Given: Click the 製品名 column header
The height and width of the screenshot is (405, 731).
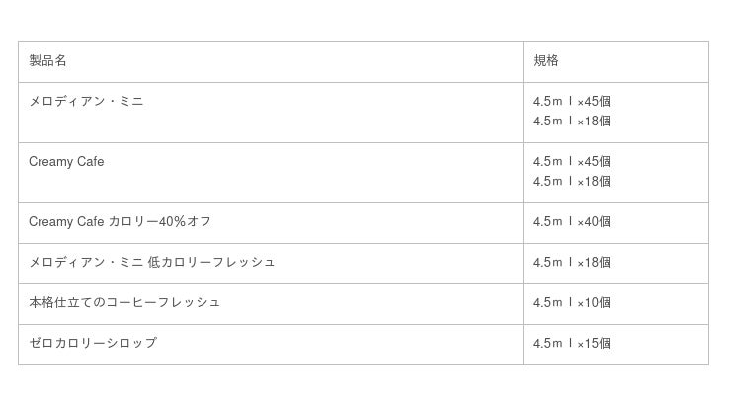Looking at the screenshot, I should pos(47,61).
